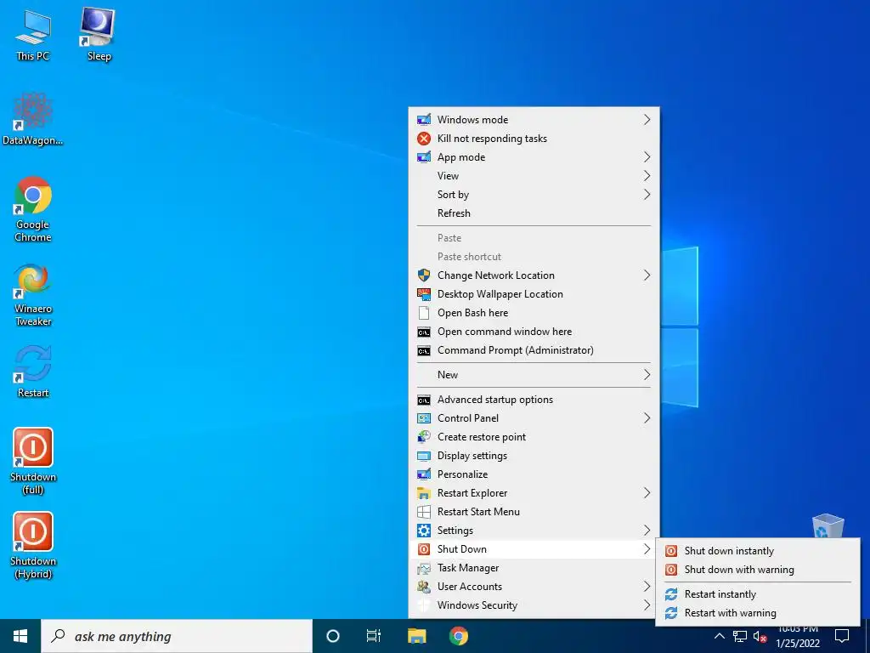
Task: Select the Shutdown (Hybrid) desktop shortcut
Action: (33, 546)
